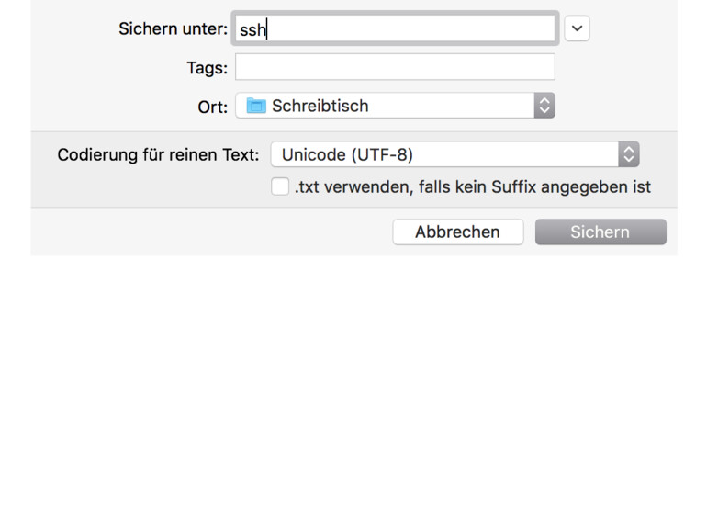Screen dimensions: 707x531
Task: Click the "Ort:" label
Action: [x=212, y=107]
